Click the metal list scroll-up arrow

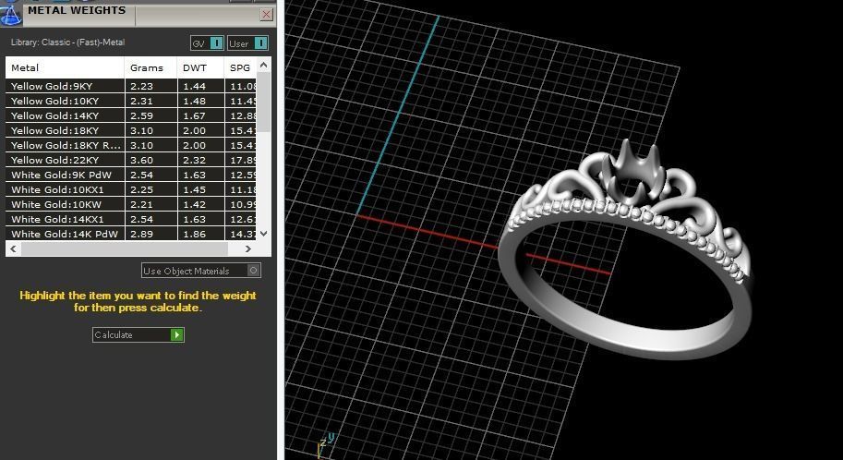(263, 65)
